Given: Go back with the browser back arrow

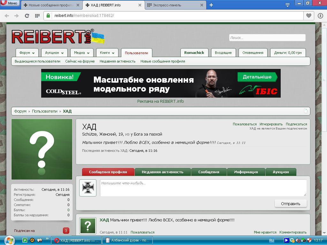Looking at the screenshot, I should [7, 16].
